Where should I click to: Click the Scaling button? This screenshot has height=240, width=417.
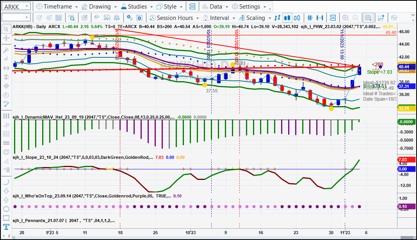252,18
